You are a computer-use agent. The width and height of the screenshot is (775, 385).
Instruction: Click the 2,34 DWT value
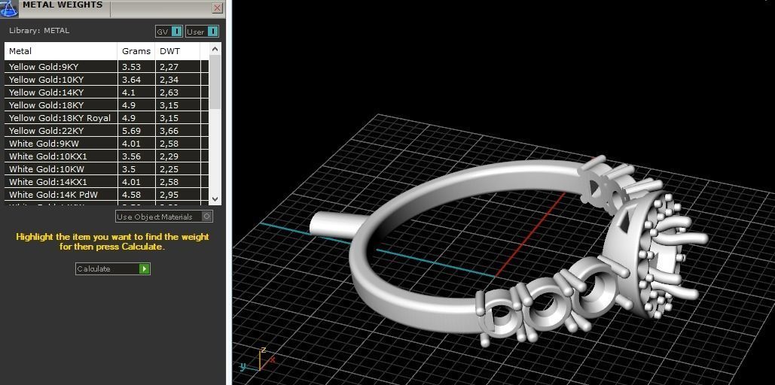[x=169, y=80]
